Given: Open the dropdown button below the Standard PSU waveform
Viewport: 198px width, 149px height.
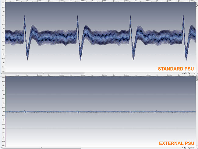Looking at the screenshot, I should tap(185, 73).
